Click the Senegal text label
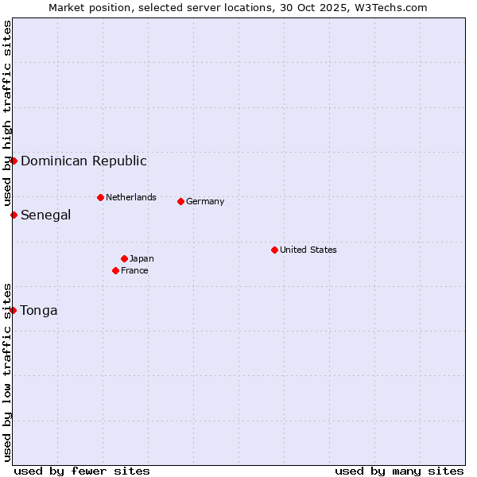The image size is (477, 477). (x=45, y=215)
